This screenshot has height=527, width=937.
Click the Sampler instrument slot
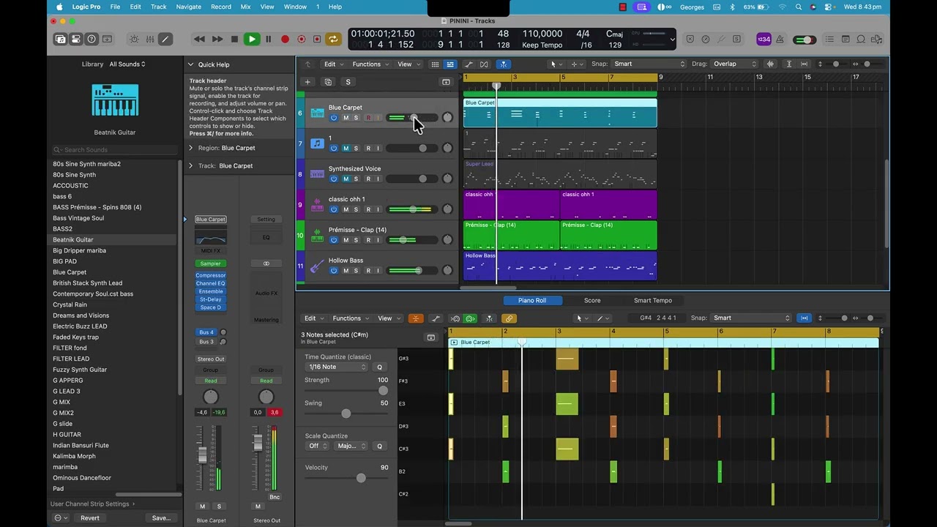(211, 264)
